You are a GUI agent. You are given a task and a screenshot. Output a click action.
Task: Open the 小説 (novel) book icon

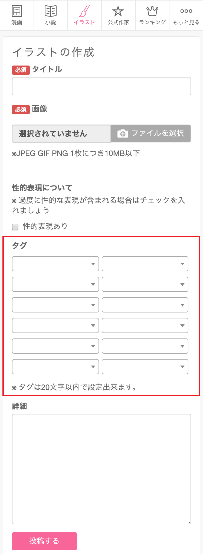[x=51, y=11]
